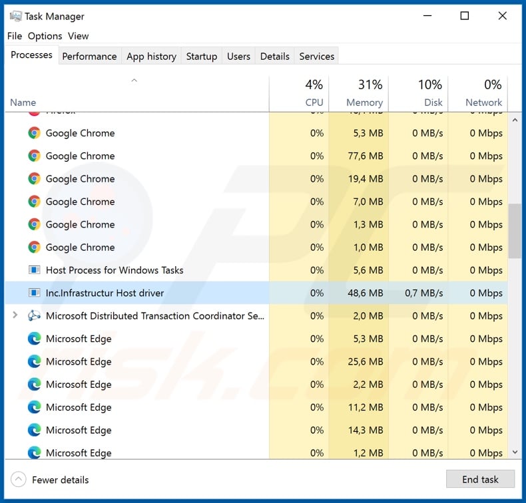Click the Chrome icon in the 5,3 MB Chrome row
This screenshot has height=503, width=526.
tap(34, 133)
